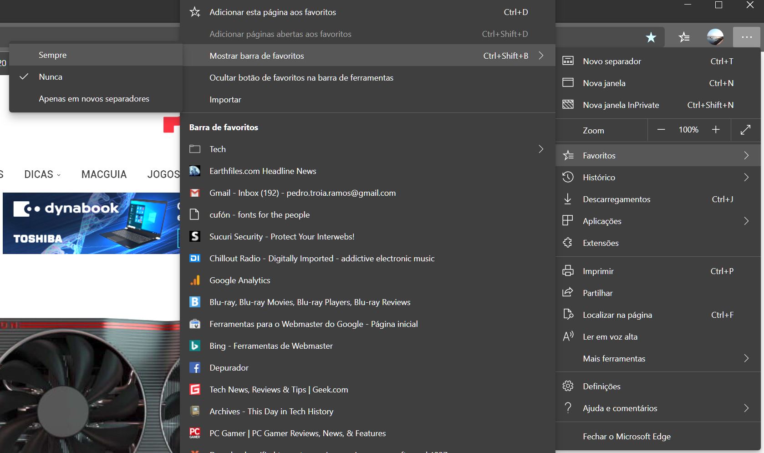Select the checked Nunca option
The width and height of the screenshot is (764, 453).
coord(96,76)
